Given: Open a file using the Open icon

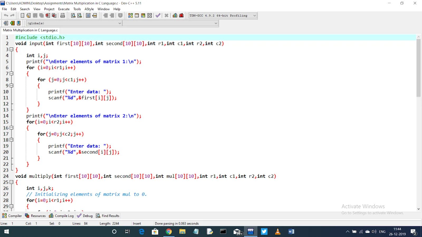Looking at the screenshot, I should [28, 16].
